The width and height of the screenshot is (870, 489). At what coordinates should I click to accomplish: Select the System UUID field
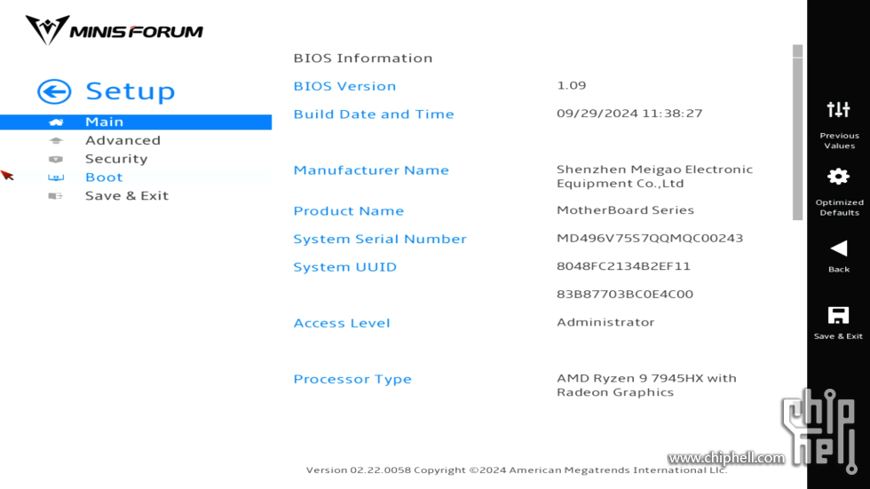344,267
